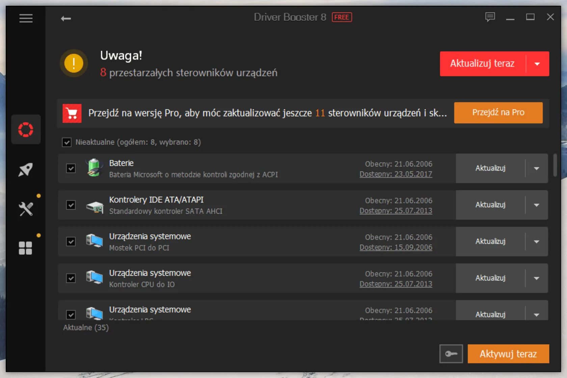Screen dimensions: 567x378
Task: Update the SATA AHCI controller driver
Action: (x=490, y=205)
